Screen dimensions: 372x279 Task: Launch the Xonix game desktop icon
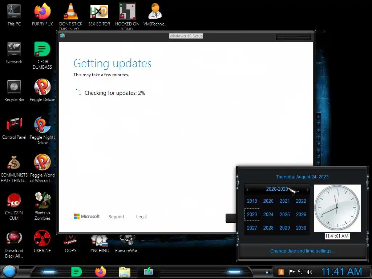(128, 15)
